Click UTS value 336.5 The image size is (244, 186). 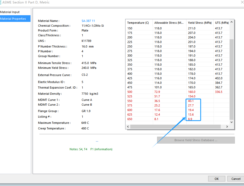coord(219,92)
